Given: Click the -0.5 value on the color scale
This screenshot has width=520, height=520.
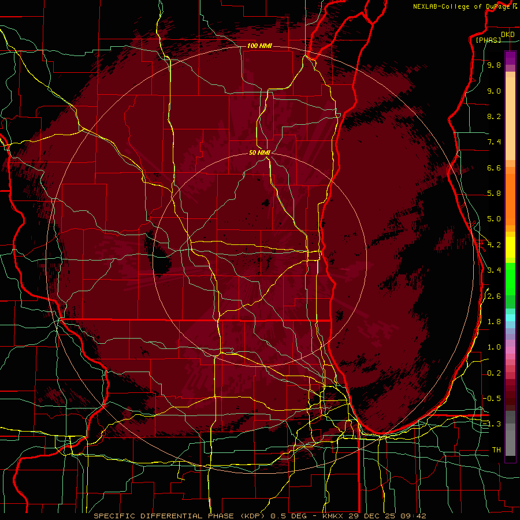Looking at the screenshot, I should [492, 399].
